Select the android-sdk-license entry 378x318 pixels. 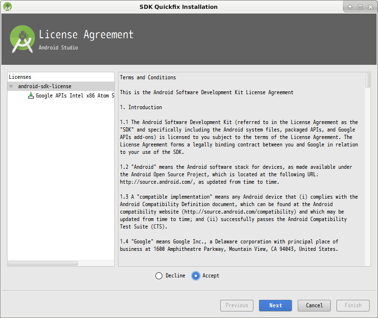[44, 86]
